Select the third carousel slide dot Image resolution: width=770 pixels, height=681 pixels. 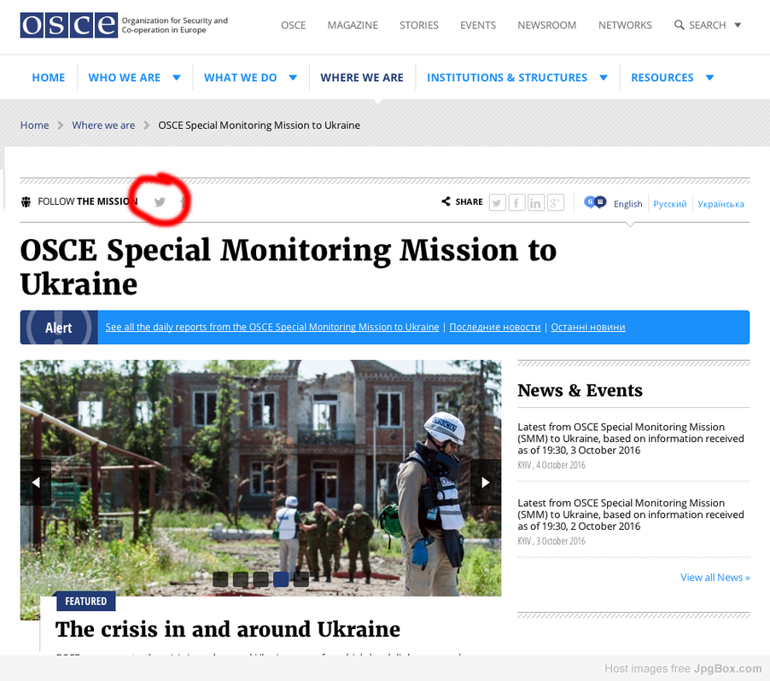260,579
